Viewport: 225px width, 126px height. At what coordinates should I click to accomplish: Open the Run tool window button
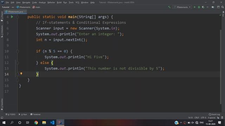click(23, 114)
